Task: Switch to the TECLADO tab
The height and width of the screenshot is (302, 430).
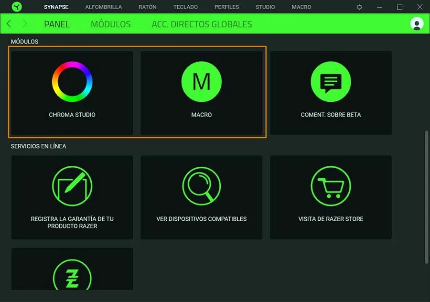Action: pyautogui.click(x=185, y=7)
